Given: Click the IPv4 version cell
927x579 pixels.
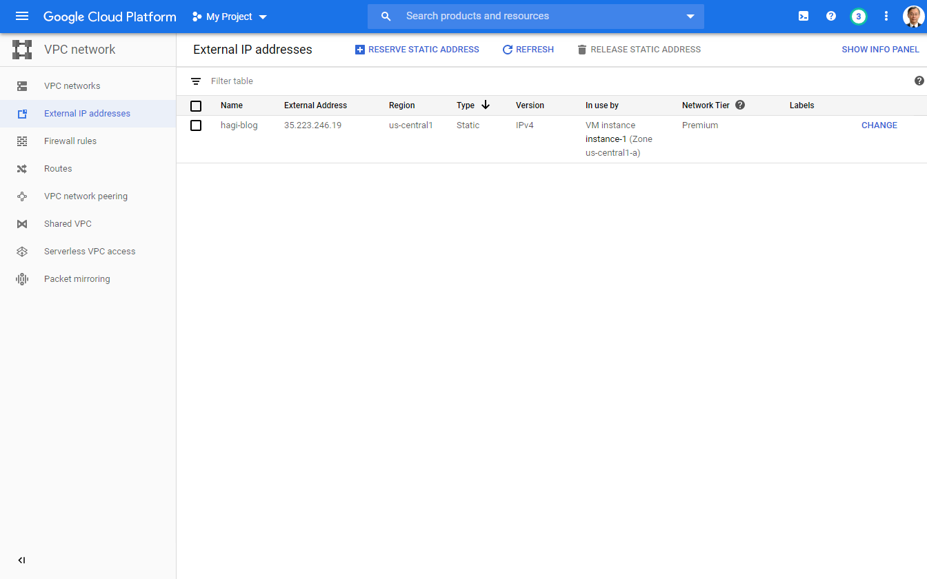Looking at the screenshot, I should [525, 125].
